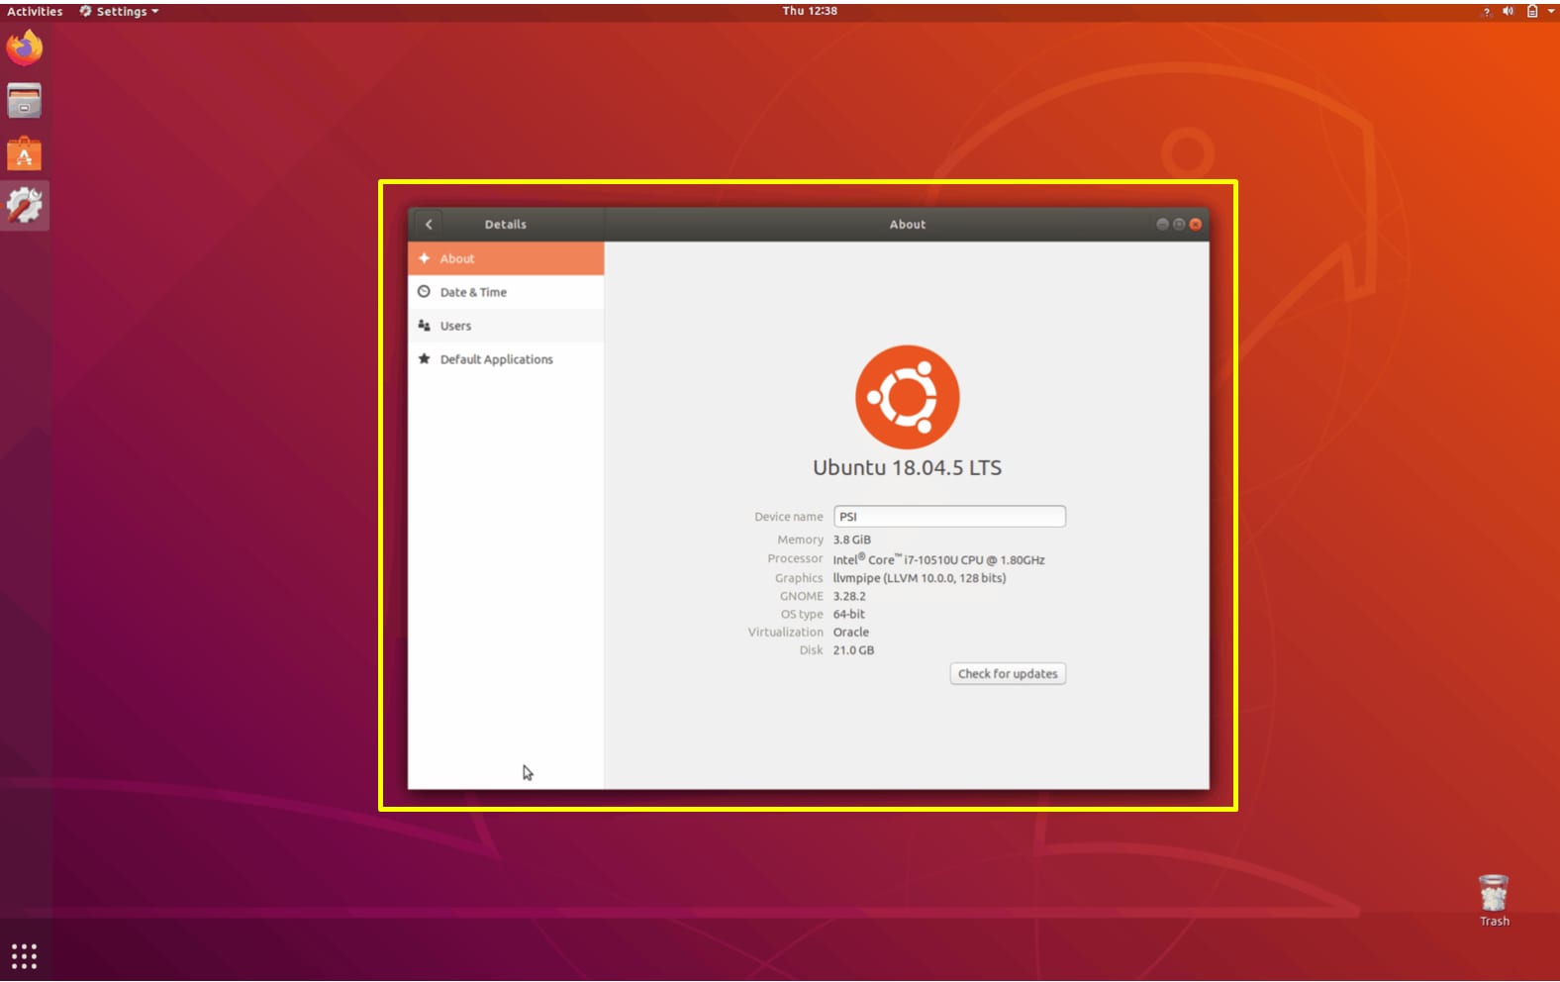Click the volume speaker icon in top bar
Image resolution: width=1560 pixels, height=982 pixels.
[x=1509, y=12]
